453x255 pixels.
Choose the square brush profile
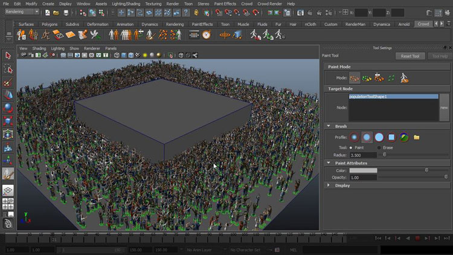[391, 137]
